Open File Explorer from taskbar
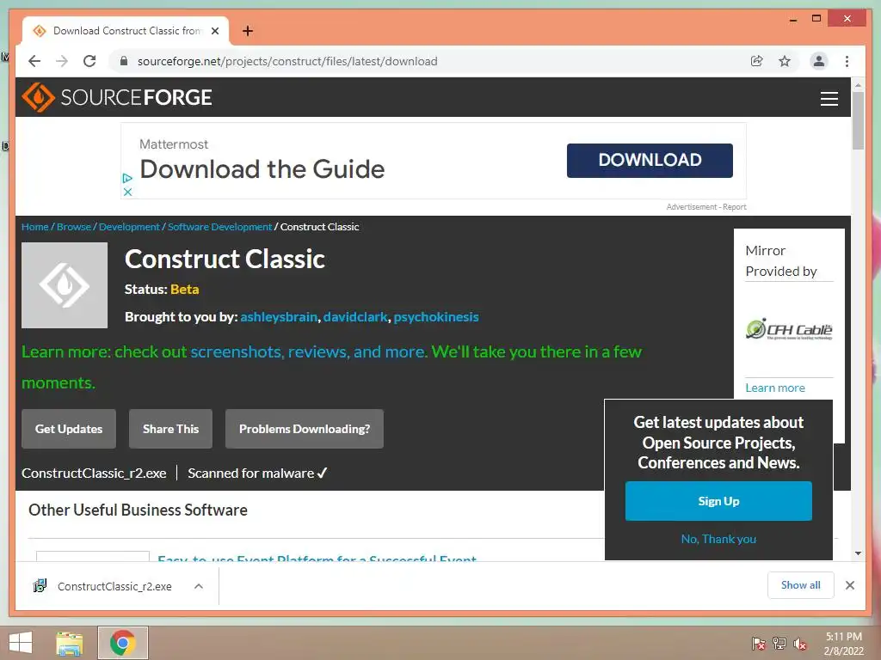Image resolution: width=881 pixels, height=660 pixels. tap(69, 643)
